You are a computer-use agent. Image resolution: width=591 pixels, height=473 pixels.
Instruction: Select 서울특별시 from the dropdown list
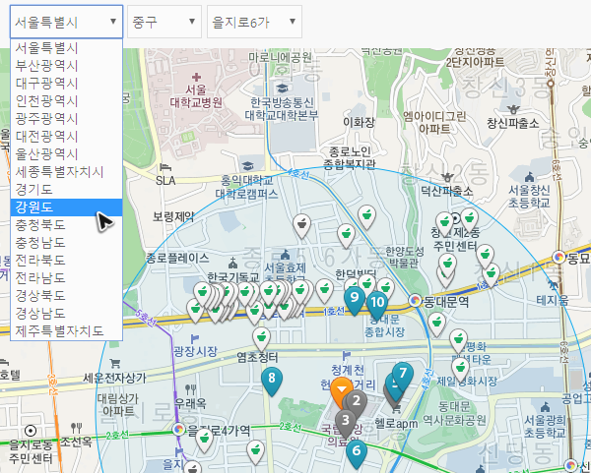point(66,48)
